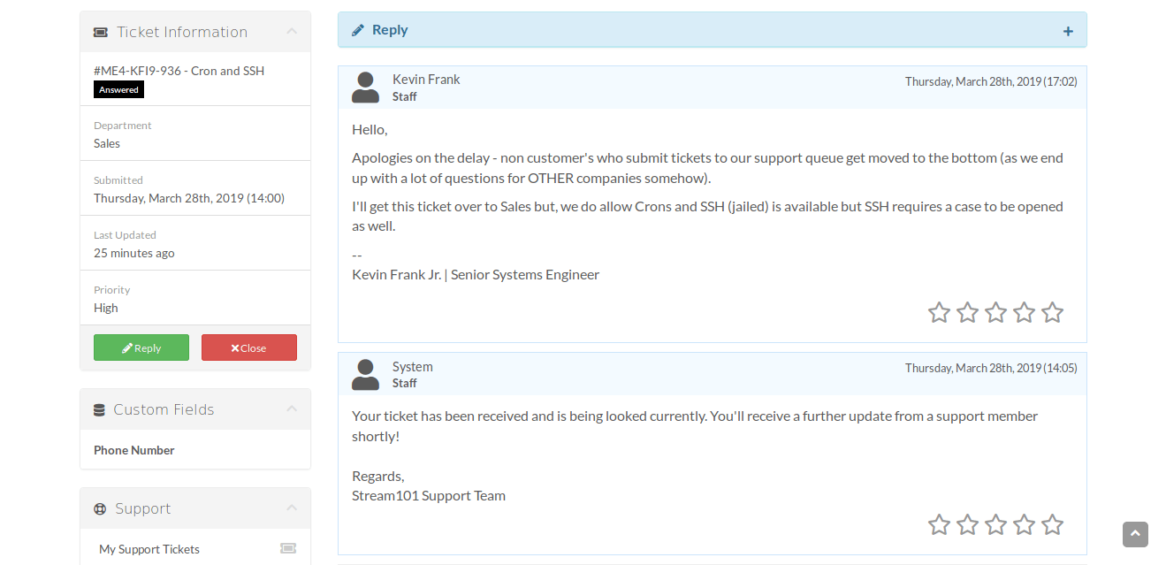1166x565 pixels.
Task: Click the database icon beside Custom Fields
Action: pos(100,410)
